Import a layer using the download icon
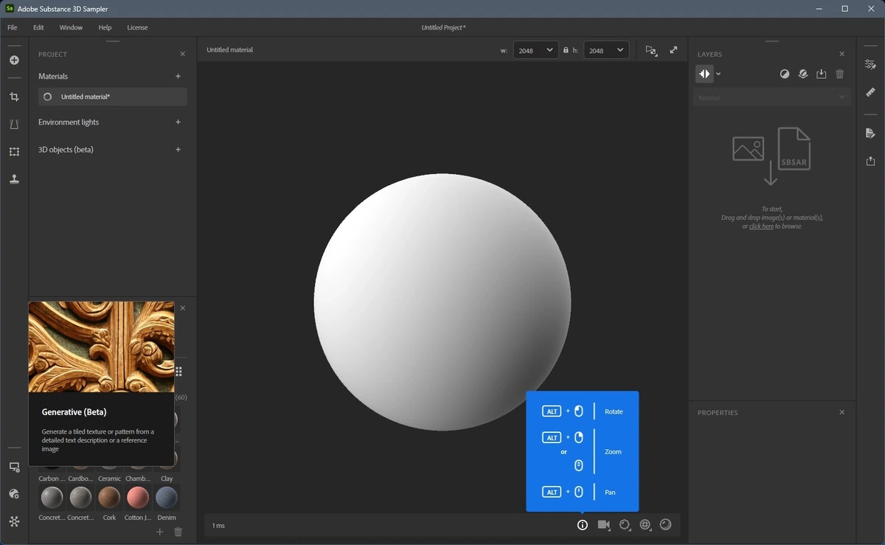Viewport: 885px width, 545px height. pyautogui.click(x=822, y=74)
